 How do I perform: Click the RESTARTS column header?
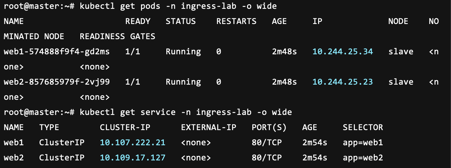tap(236, 21)
